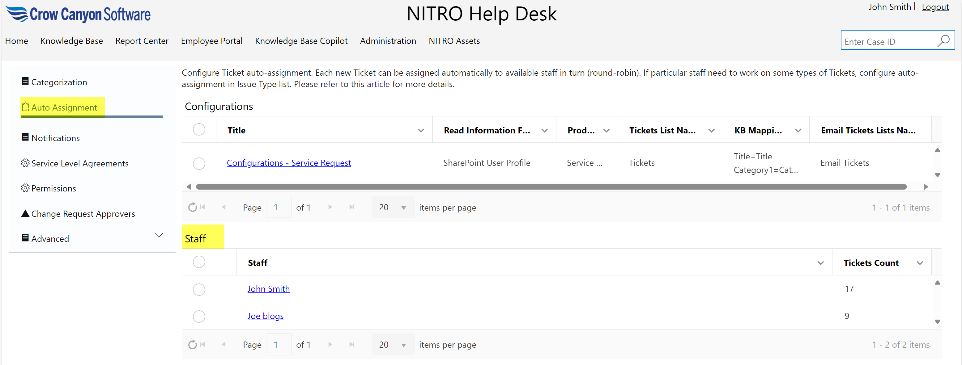Select the John Smith staff row
The image size is (962, 365).
pyautogui.click(x=199, y=289)
